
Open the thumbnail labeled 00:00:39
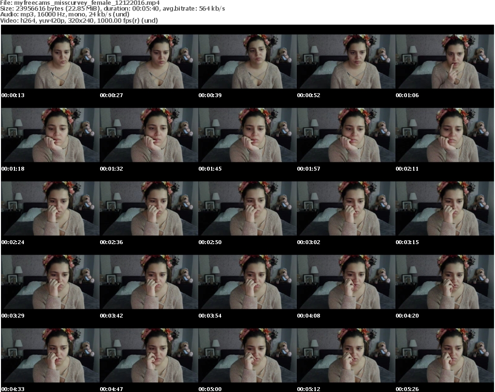[x=247, y=61]
